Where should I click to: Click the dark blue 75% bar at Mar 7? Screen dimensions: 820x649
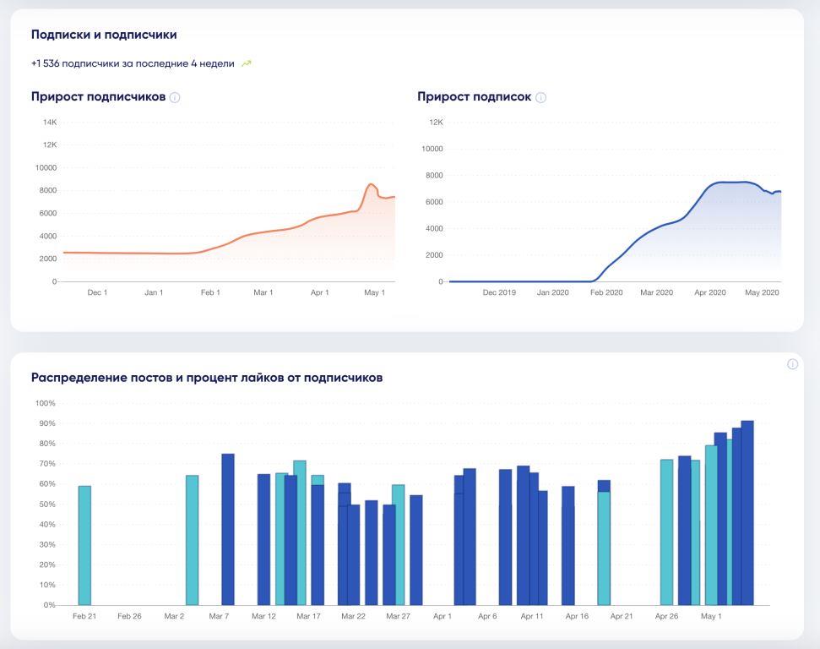tap(228, 529)
